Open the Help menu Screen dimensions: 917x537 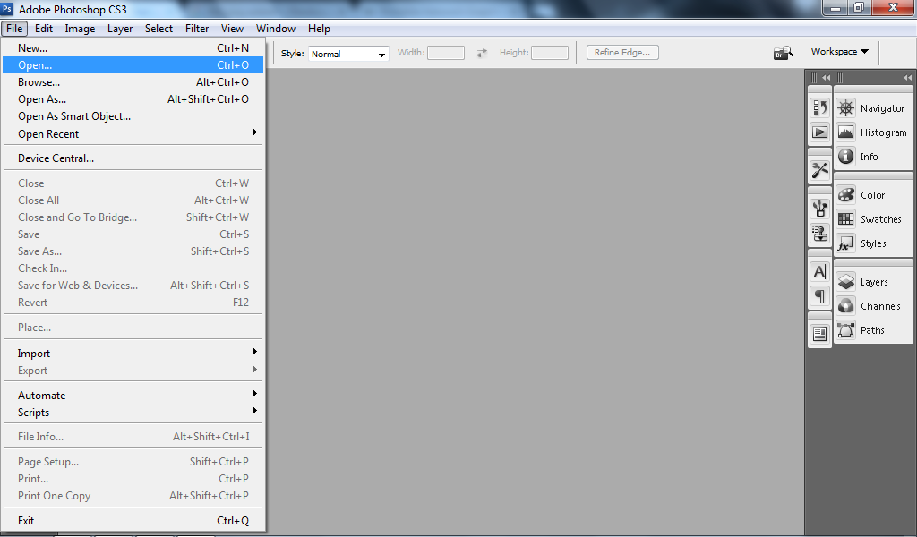tap(320, 28)
